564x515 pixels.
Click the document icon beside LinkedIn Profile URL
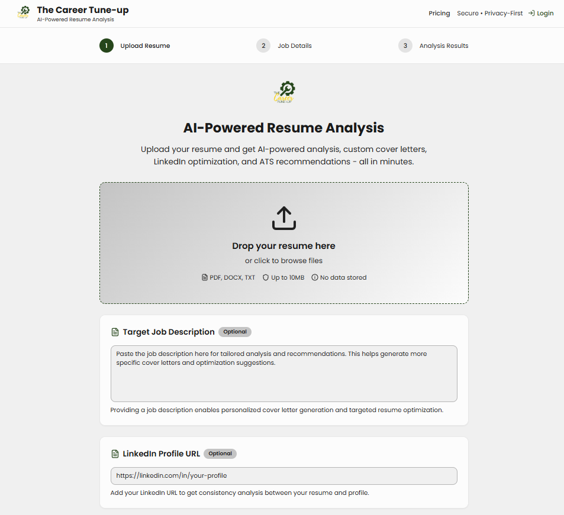[115, 454]
